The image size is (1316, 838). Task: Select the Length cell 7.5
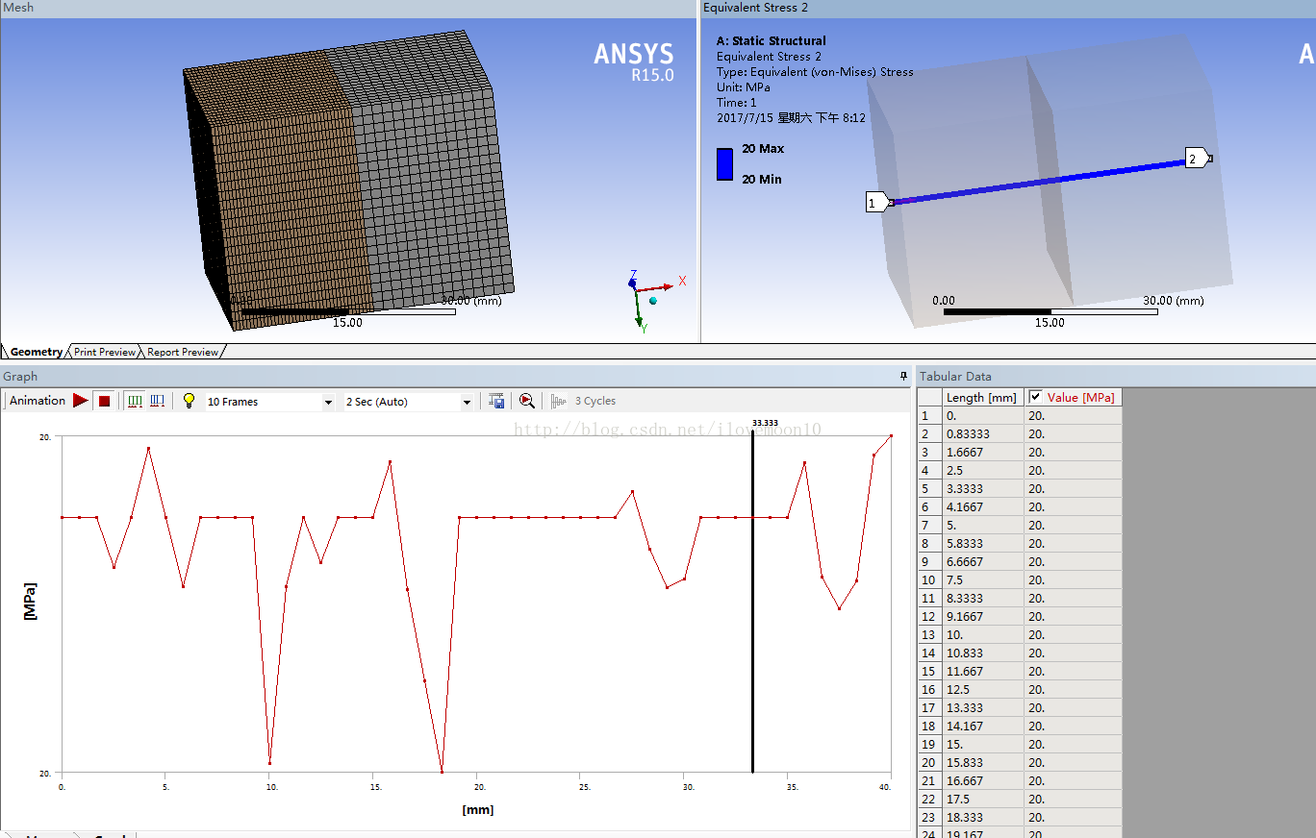[983, 579]
